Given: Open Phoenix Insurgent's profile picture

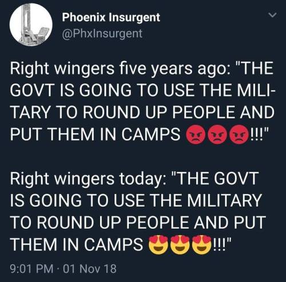Looking at the screenshot, I should [31, 25].
